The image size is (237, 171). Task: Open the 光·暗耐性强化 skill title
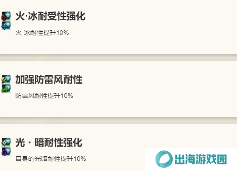[x=49, y=142]
